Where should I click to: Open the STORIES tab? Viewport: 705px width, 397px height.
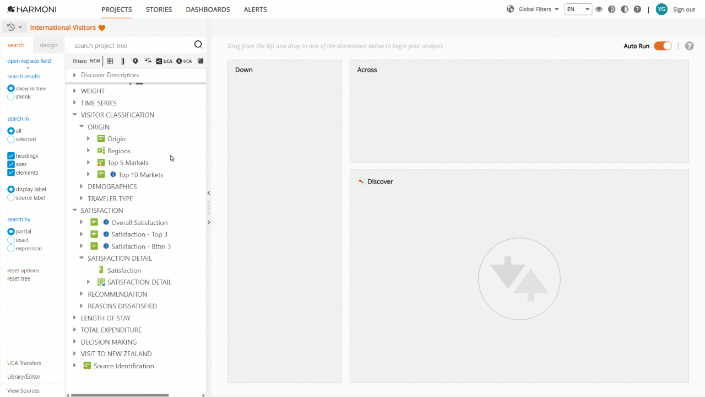click(x=159, y=9)
